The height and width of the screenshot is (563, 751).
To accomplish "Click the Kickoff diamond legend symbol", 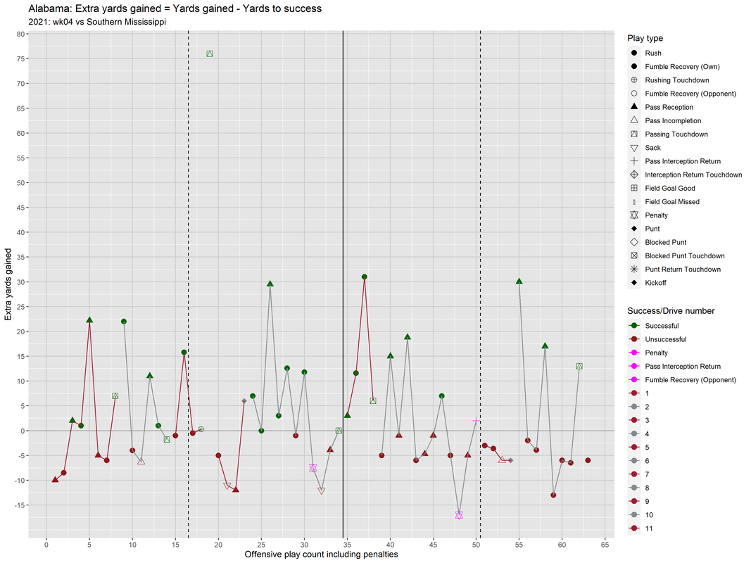I will coord(634,283).
